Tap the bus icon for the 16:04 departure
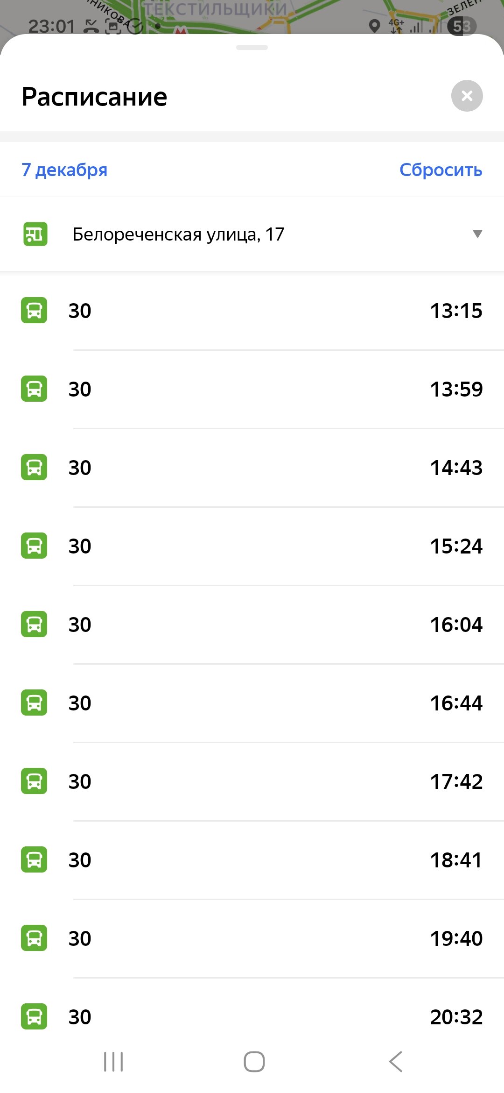Image resolution: width=504 pixels, height=1093 pixels. [x=34, y=625]
